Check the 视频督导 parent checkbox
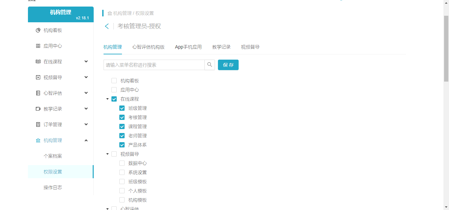 [x=114, y=154]
